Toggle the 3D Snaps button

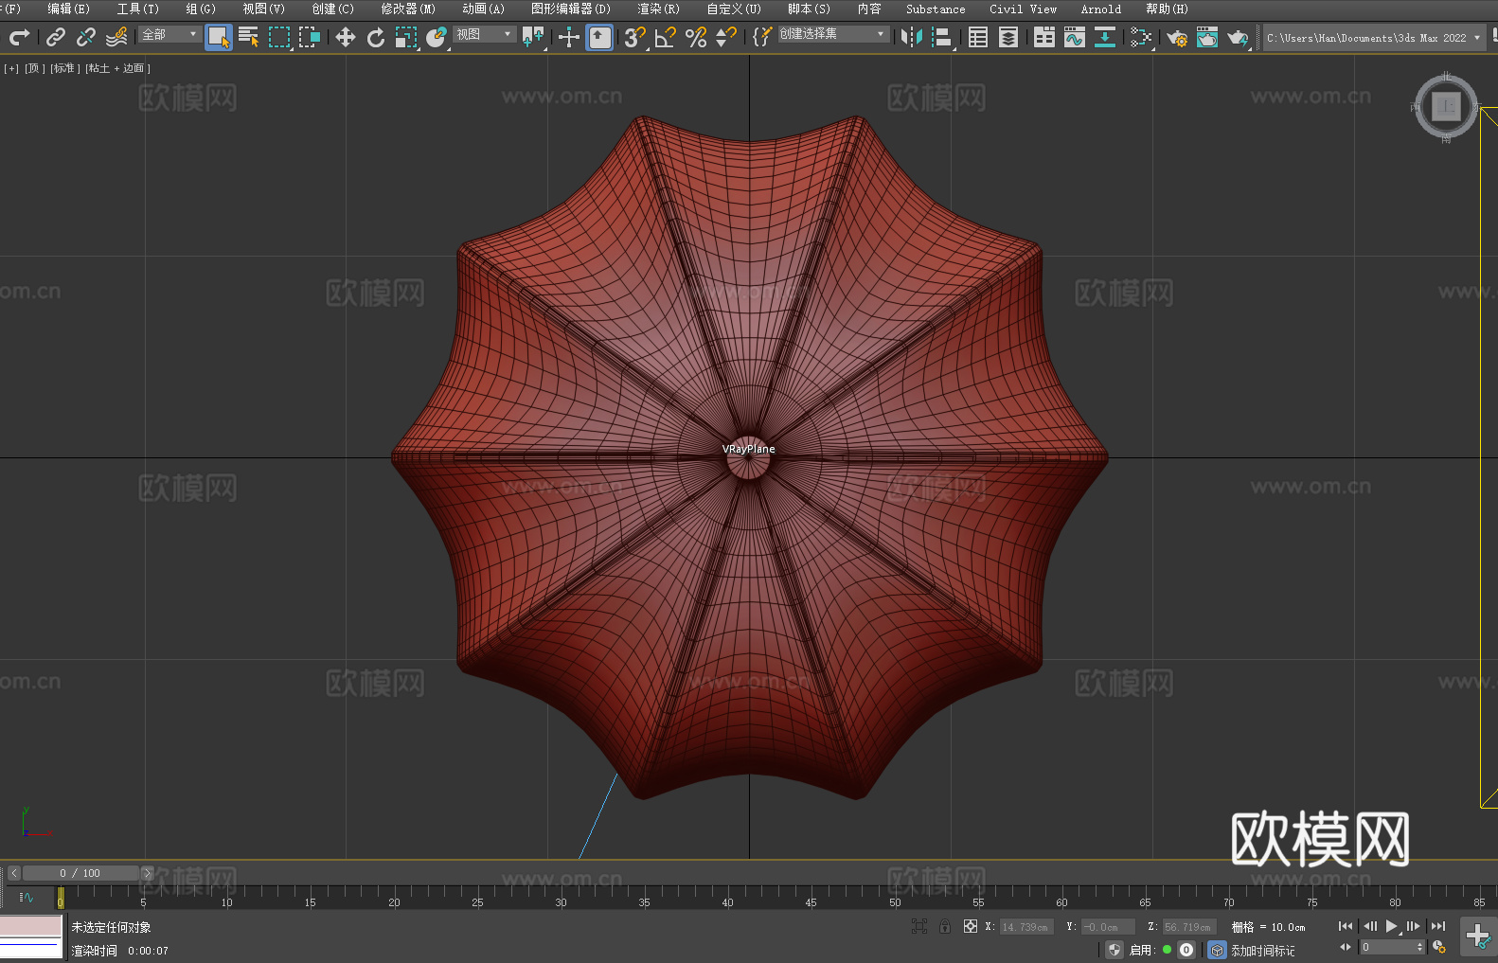(x=634, y=37)
